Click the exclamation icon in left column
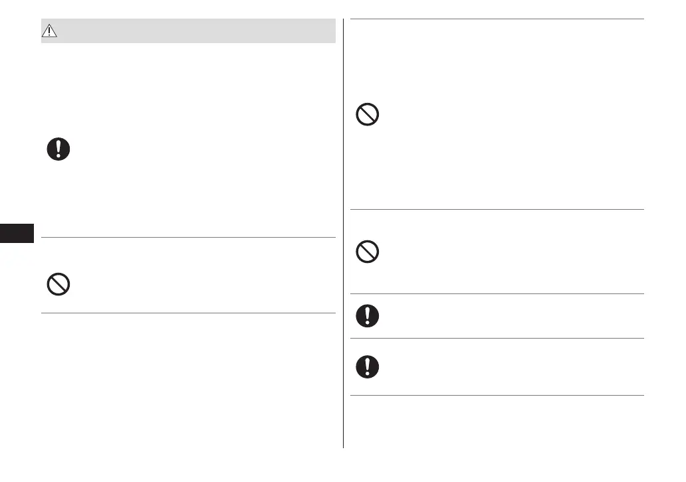 (x=58, y=149)
